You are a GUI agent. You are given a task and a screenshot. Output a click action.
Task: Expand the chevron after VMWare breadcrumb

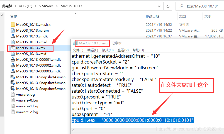pyautogui.click(x=57, y=6)
